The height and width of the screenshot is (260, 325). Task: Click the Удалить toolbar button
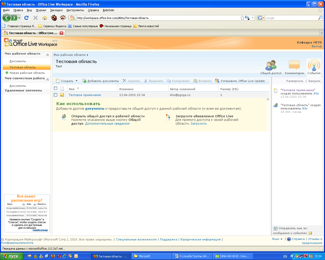point(131,81)
